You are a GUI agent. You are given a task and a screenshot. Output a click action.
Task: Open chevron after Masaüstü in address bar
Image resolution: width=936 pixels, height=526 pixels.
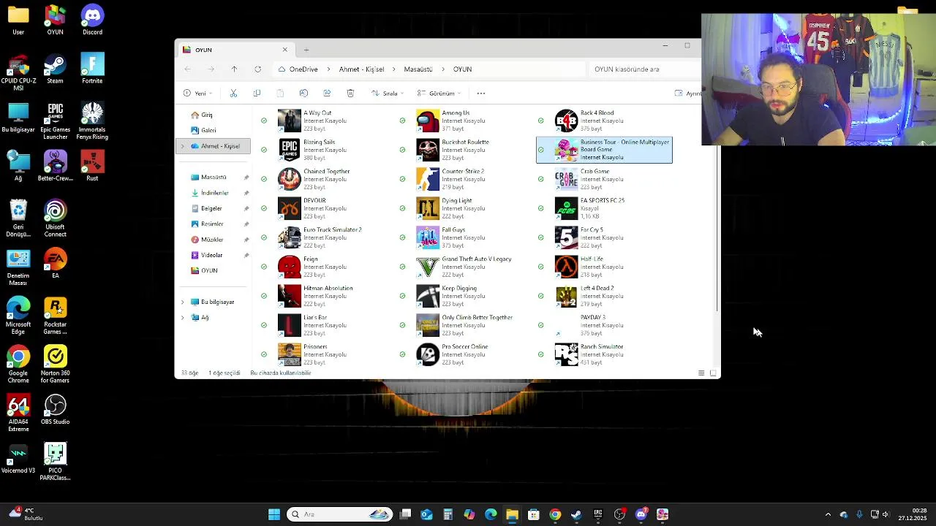pos(442,69)
